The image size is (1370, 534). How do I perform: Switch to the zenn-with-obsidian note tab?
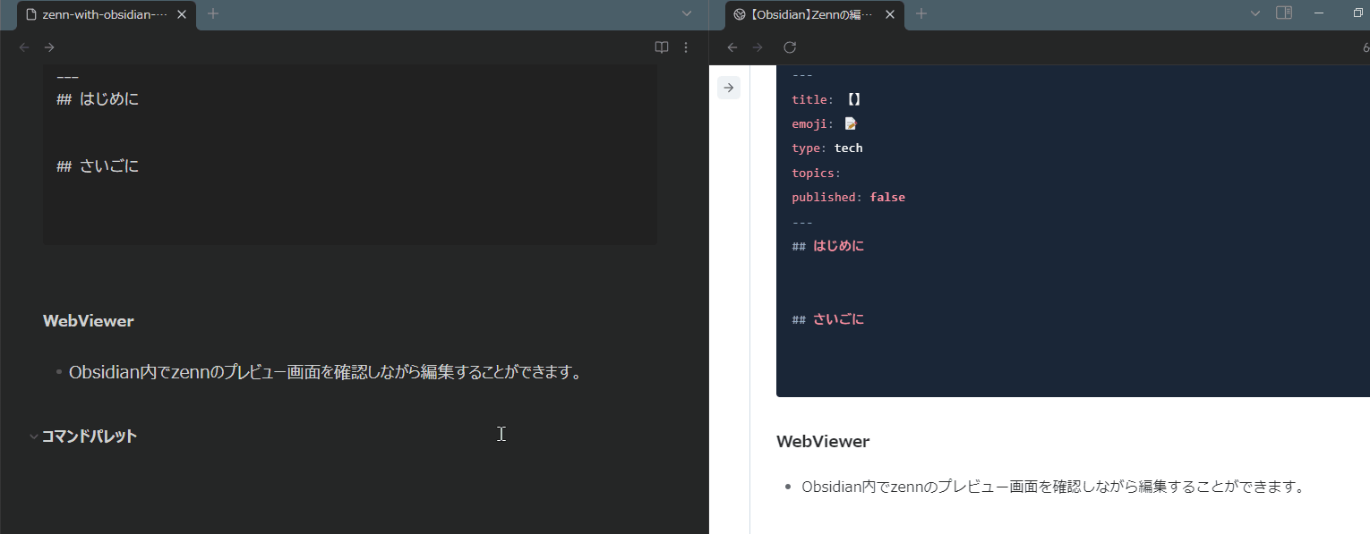tap(107, 15)
